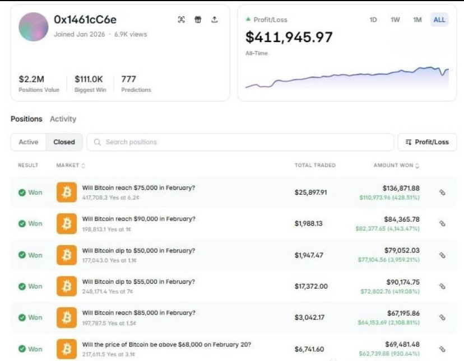This screenshot has height=361, width=464.
Task: Click Won checkmark icon in reach $85,000 row
Action: [22, 317]
